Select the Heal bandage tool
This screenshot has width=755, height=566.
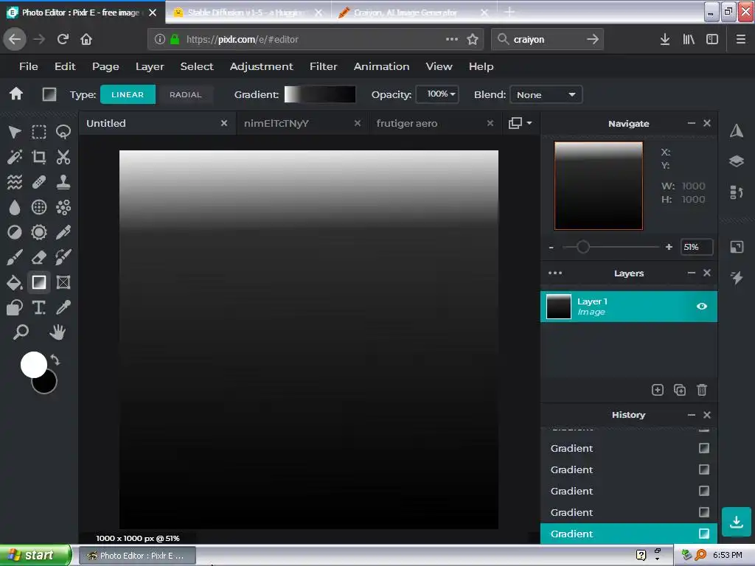39,182
